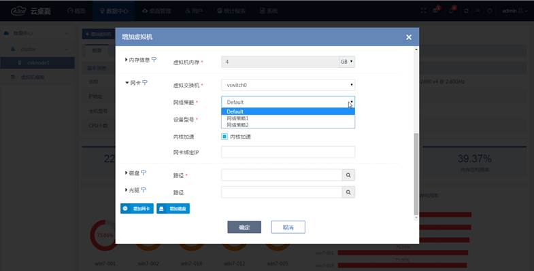Click the pin icon beside 磁盘
This screenshot has width=534, height=271.
click(144, 173)
